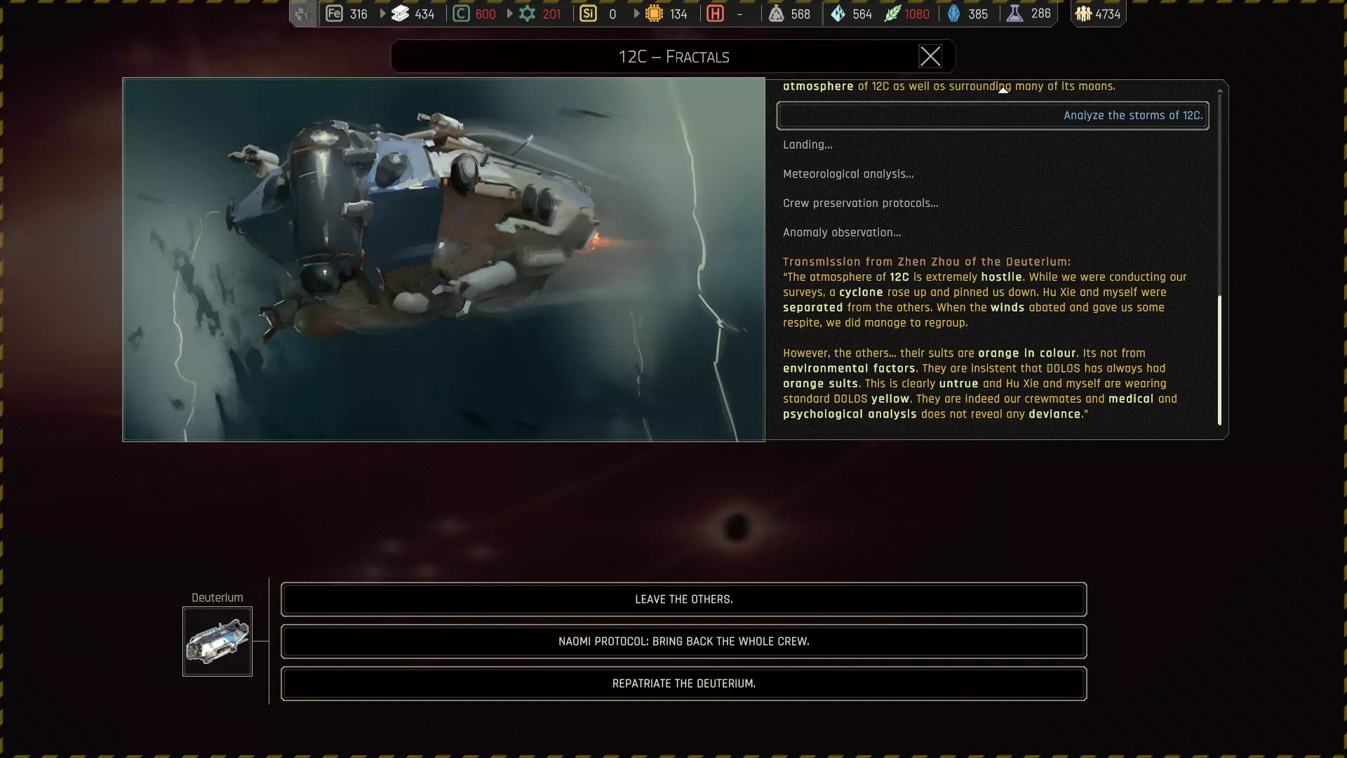The width and height of the screenshot is (1347, 758).
Task: Select the Deuterium ship thumbnail
Action: click(217, 641)
